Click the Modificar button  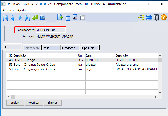[34, 103]
